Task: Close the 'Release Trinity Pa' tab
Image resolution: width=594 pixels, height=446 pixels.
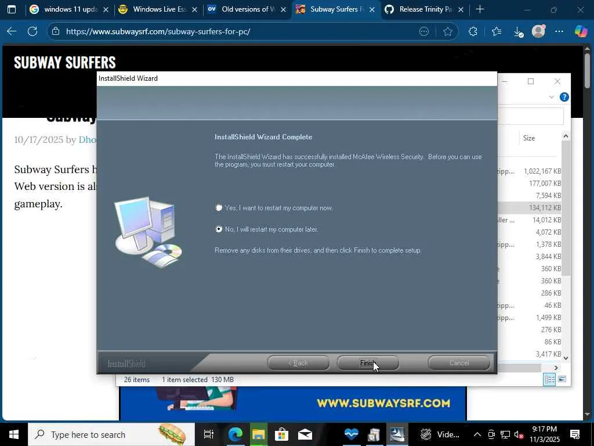Action: pyautogui.click(x=461, y=9)
